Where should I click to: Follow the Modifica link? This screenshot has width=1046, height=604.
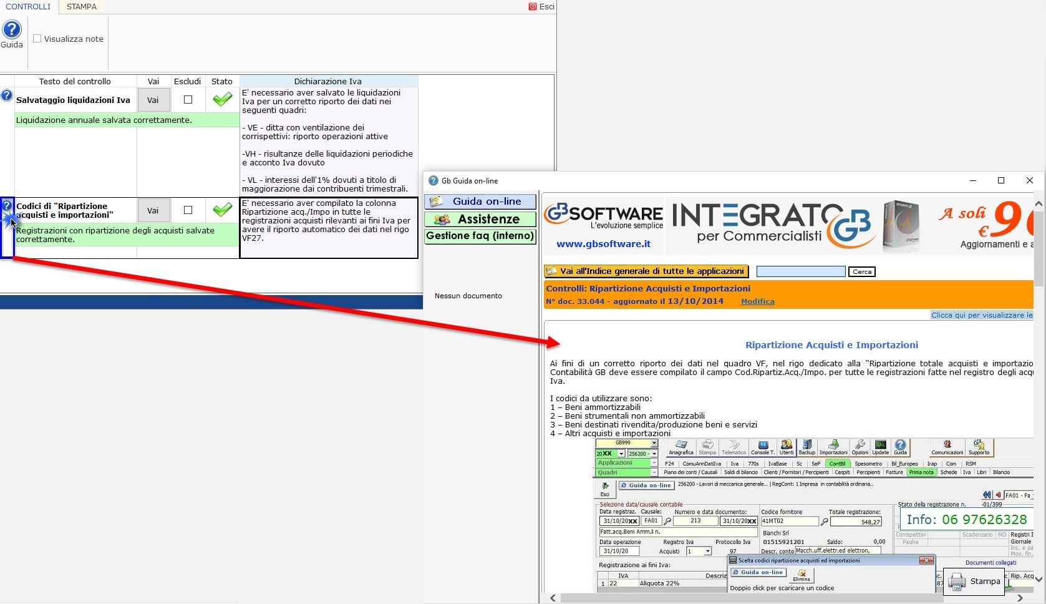pos(758,301)
